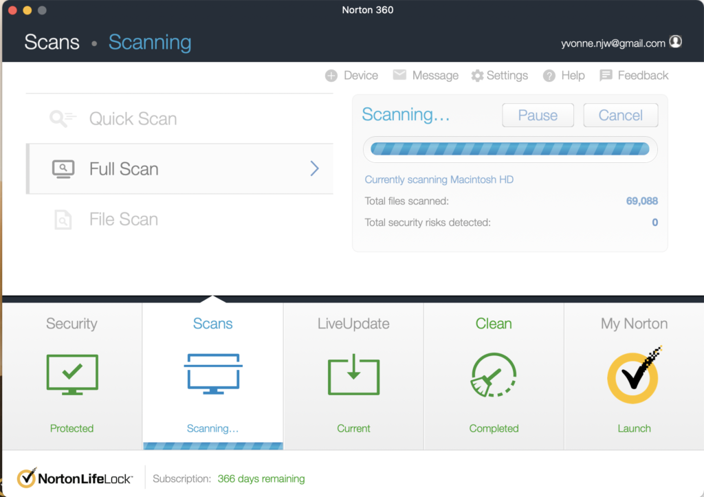Click the Scans tab striped progress strip
The height and width of the screenshot is (497, 704).
tap(213, 446)
